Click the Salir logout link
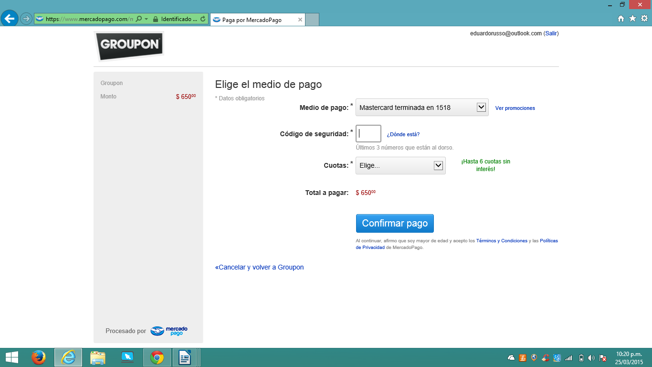652x367 pixels. (551, 33)
